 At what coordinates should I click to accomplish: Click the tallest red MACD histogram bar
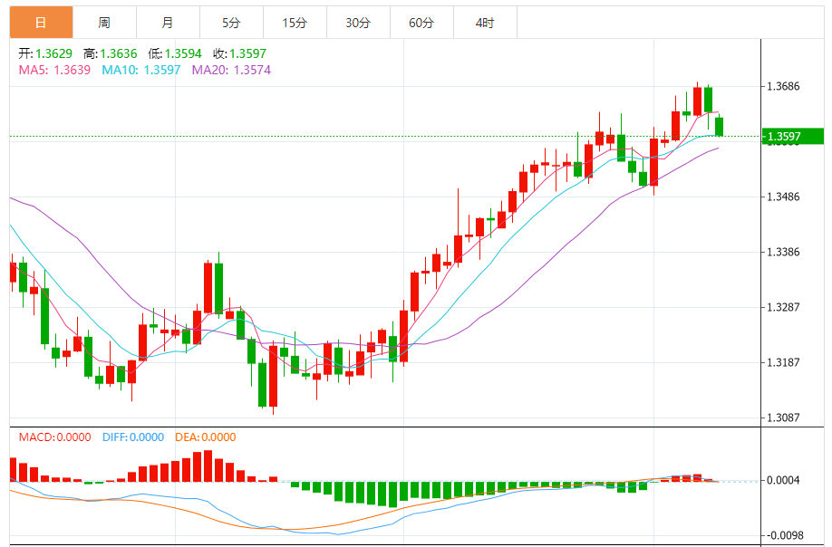point(208,465)
